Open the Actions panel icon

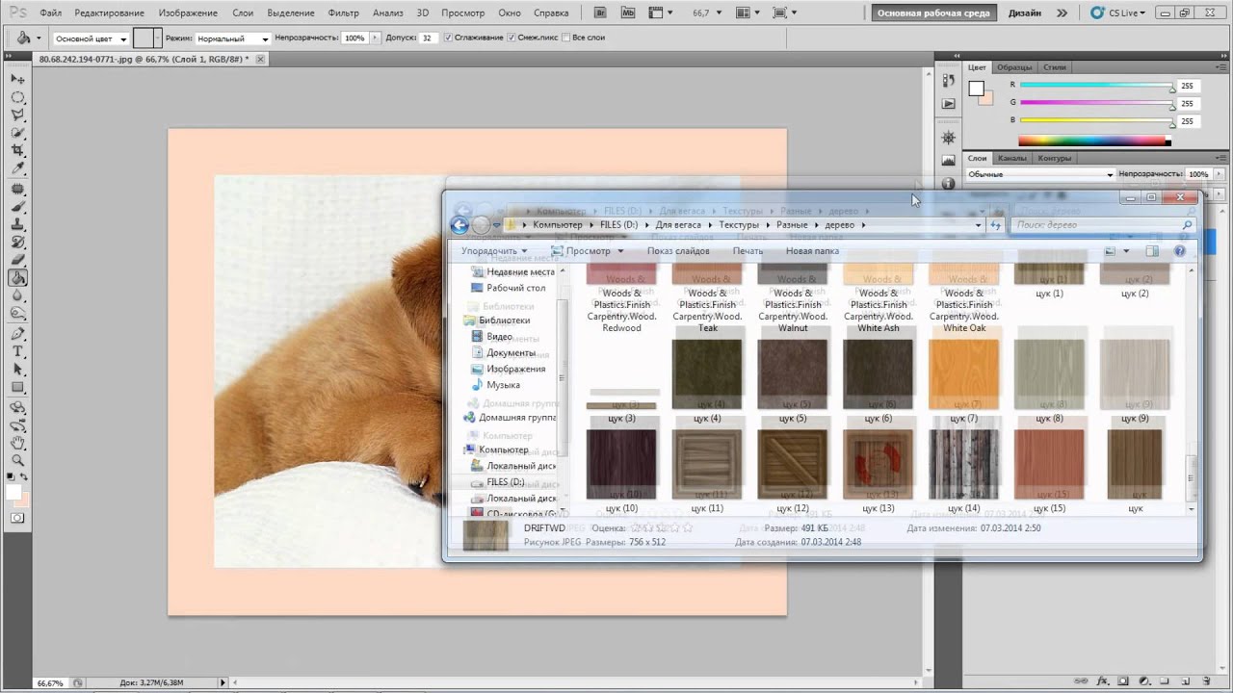(948, 104)
